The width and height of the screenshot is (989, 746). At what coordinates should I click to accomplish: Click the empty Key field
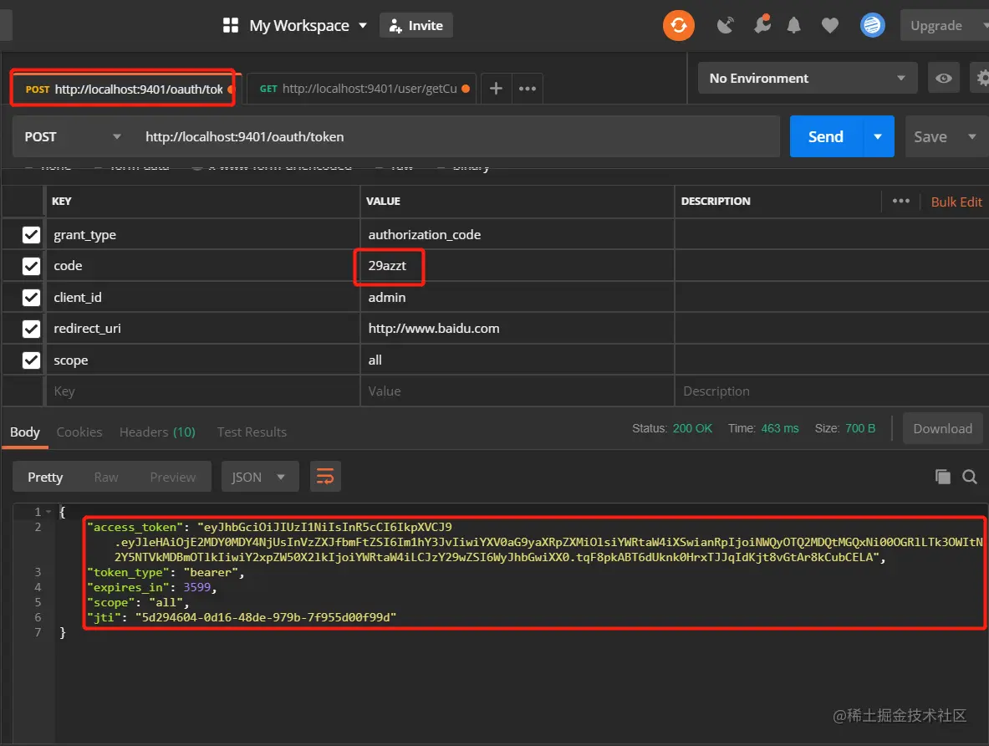tap(202, 391)
